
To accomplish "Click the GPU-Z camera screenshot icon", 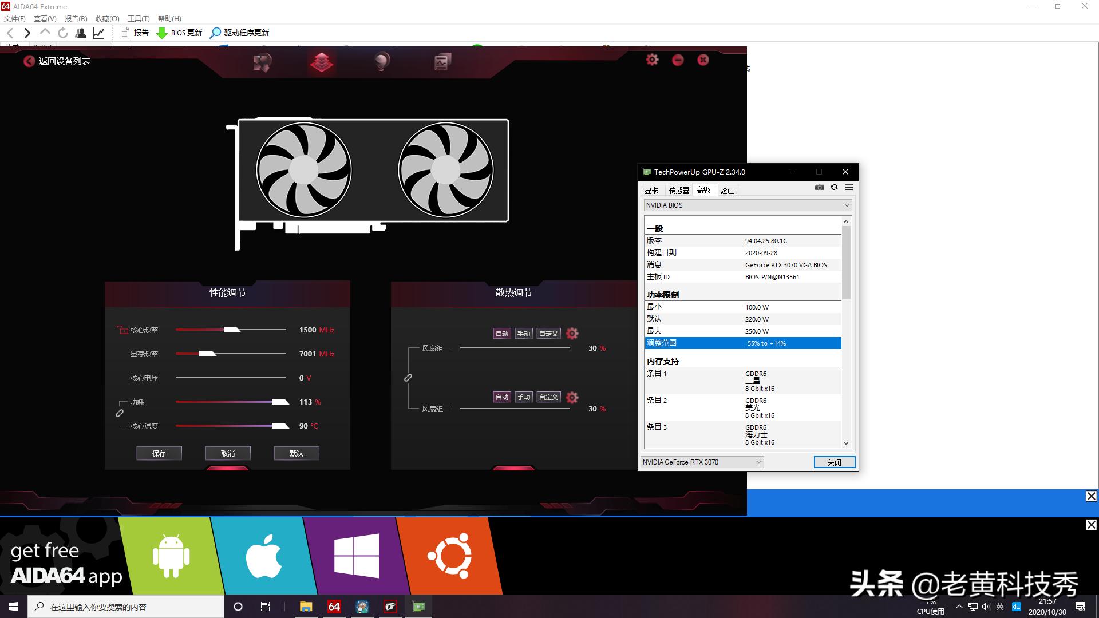I will tap(820, 188).
